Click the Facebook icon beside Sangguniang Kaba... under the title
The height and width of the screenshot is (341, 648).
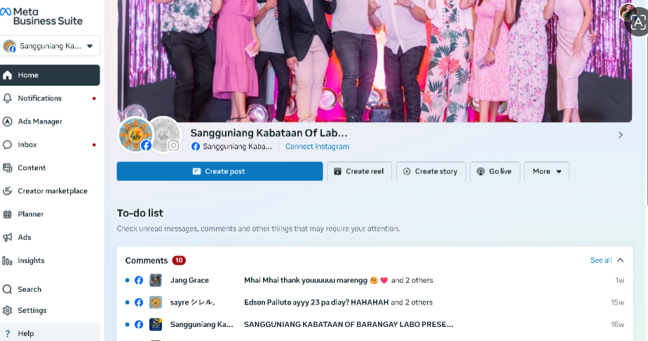click(196, 147)
